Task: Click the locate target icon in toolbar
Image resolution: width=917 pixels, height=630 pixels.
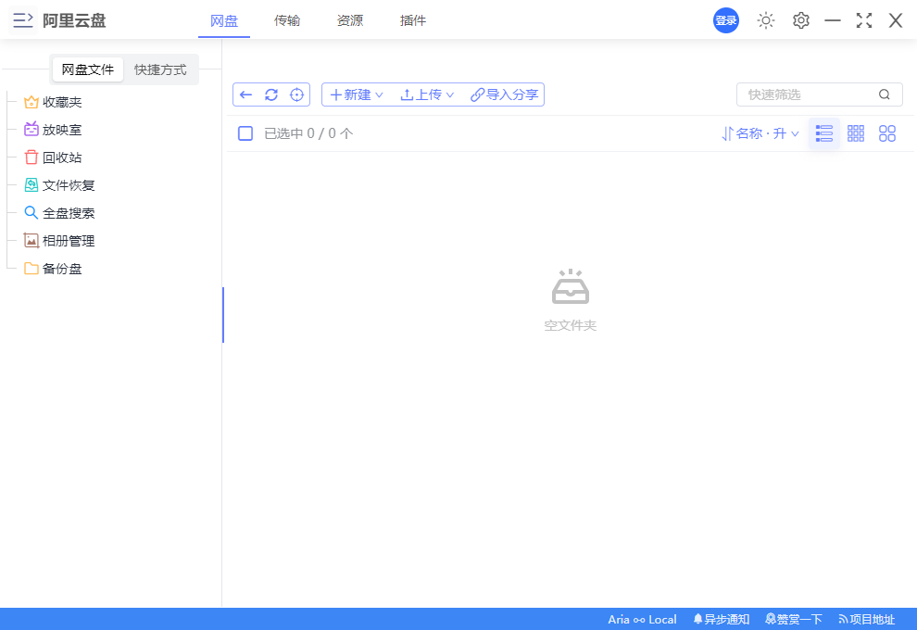Action: pyautogui.click(x=296, y=94)
